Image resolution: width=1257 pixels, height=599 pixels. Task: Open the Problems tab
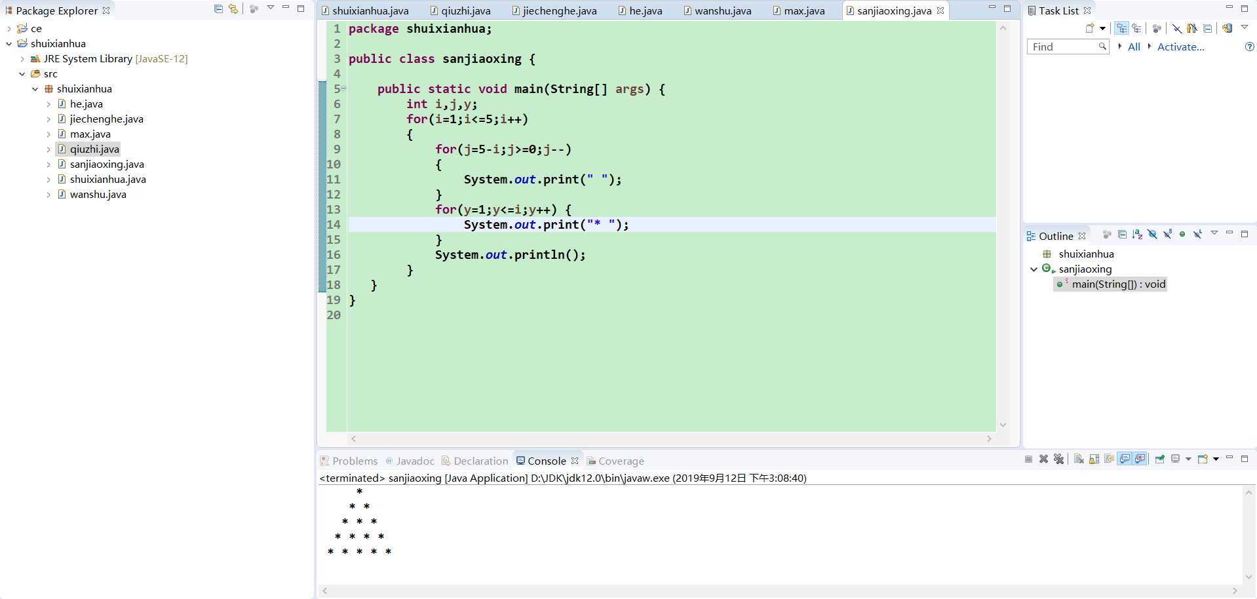(349, 461)
